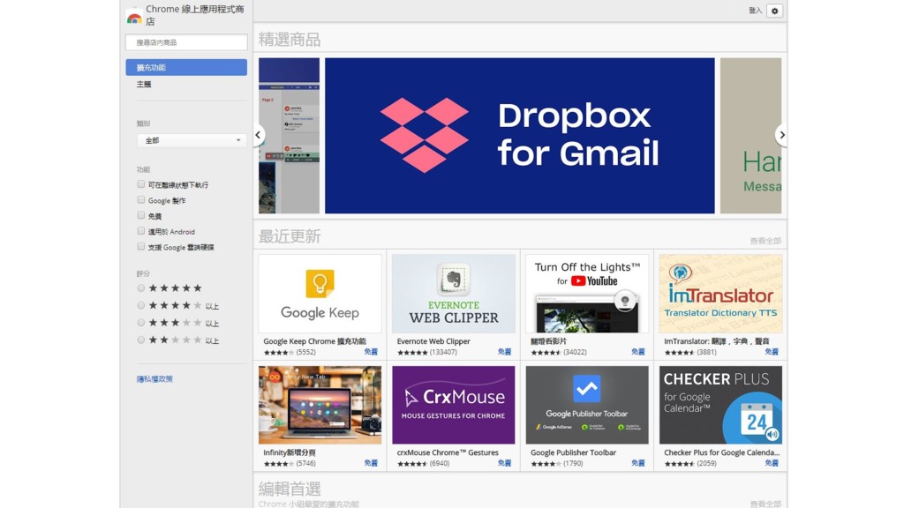Click 免費 on ImTranslator tile

(772, 351)
